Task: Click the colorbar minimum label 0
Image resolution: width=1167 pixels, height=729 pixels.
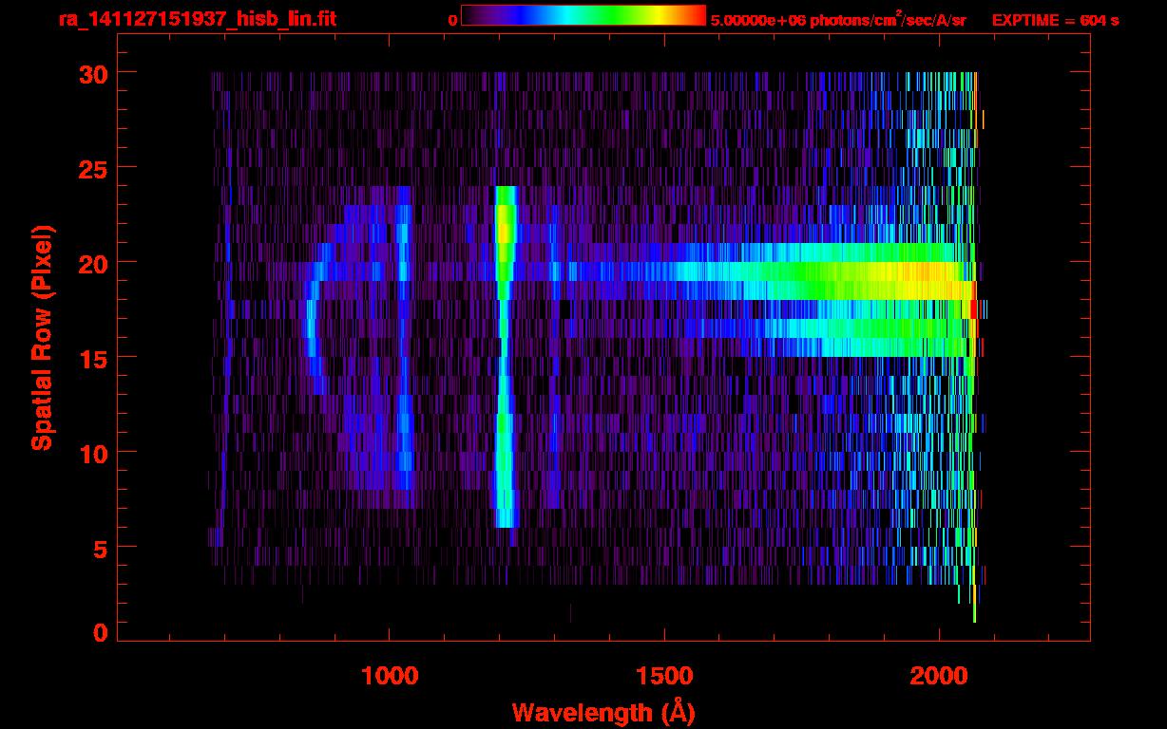Action: click(452, 20)
